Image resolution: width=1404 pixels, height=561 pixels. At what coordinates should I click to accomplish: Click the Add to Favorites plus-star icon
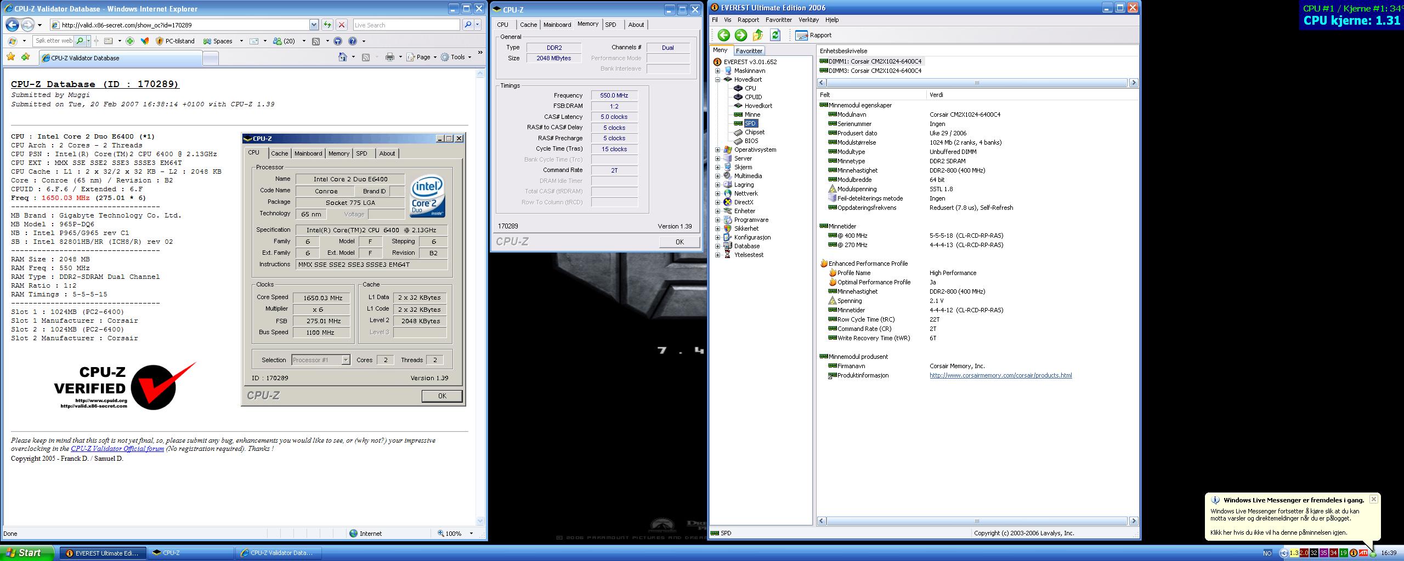click(x=25, y=57)
